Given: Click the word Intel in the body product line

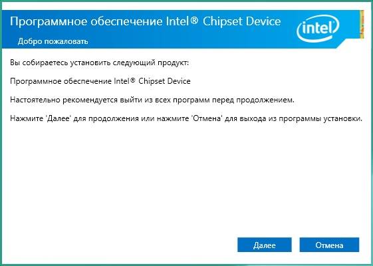Looking at the screenshot, I should tap(122, 81).
